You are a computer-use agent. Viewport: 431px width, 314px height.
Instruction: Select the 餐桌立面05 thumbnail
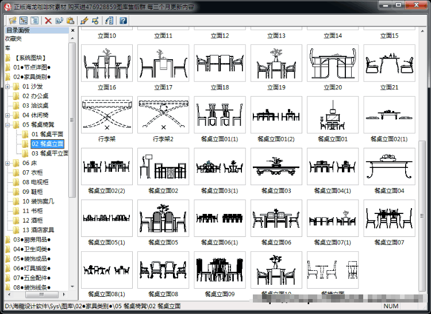point(163,219)
